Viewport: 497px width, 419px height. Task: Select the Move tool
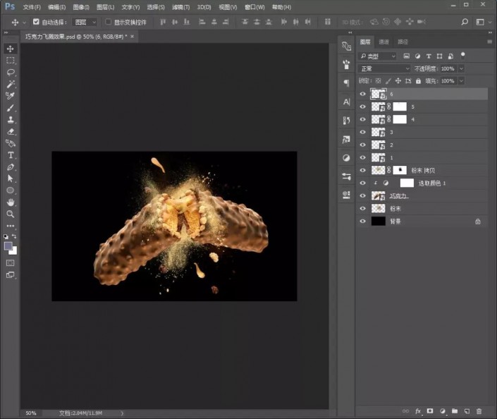click(x=10, y=49)
